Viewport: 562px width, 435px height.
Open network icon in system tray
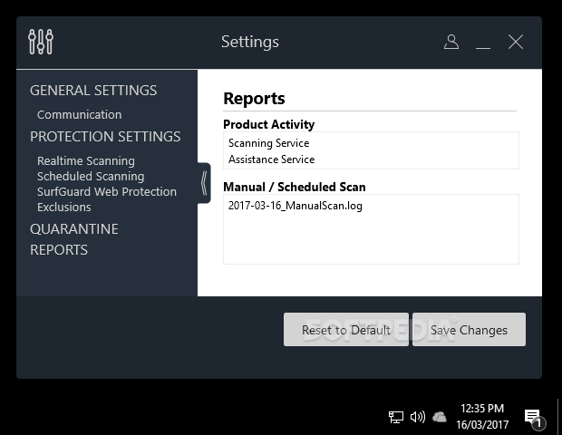[x=396, y=417]
